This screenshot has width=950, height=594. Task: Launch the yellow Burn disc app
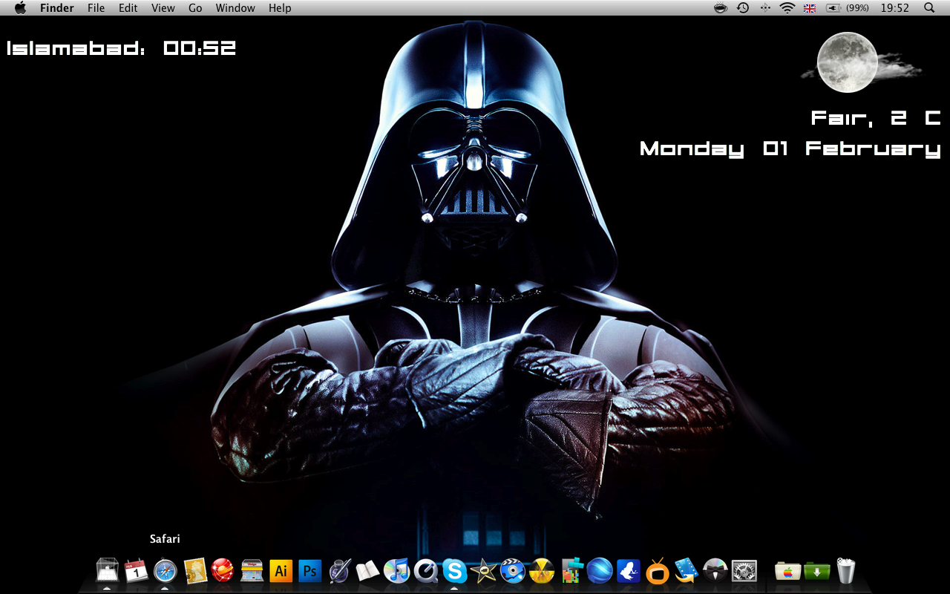tap(542, 570)
